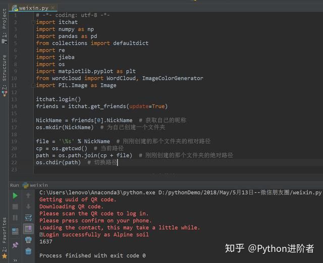
Task: Click 'Downloading QR code.' console line
Action: 71,207
